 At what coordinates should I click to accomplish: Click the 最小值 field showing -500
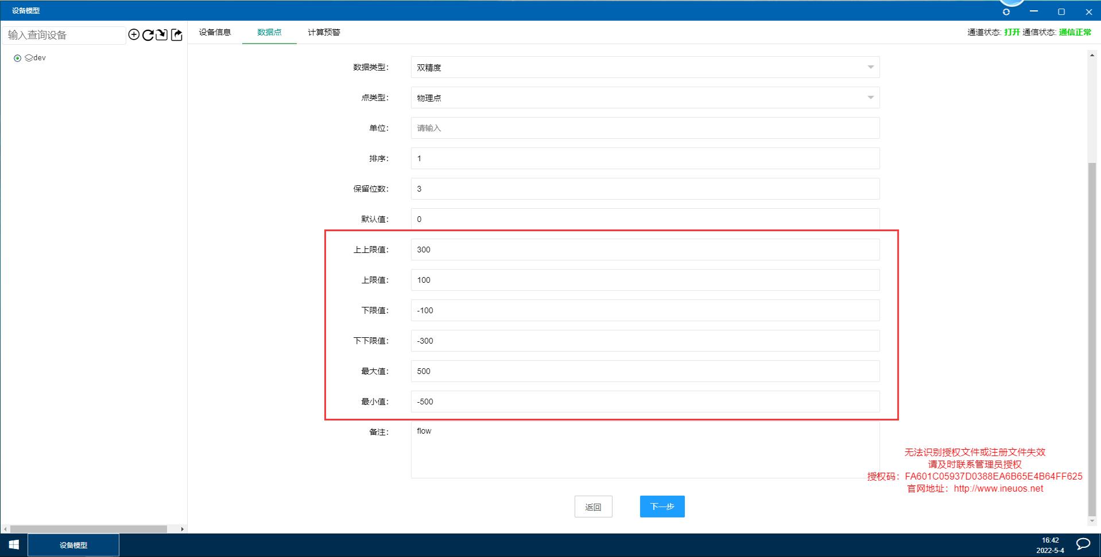(x=645, y=402)
